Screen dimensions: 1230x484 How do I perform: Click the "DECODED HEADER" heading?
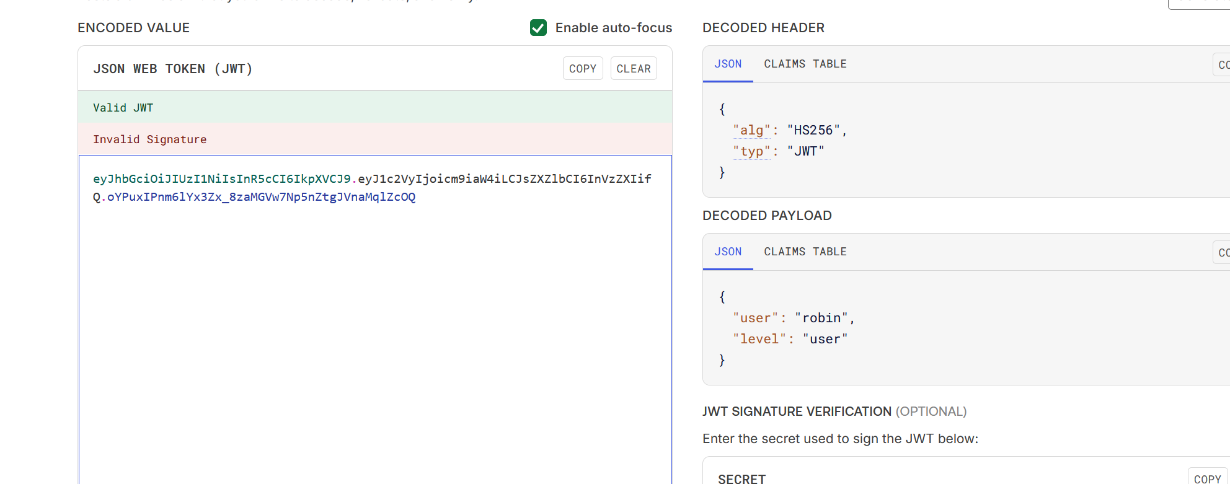click(x=763, y=28)
